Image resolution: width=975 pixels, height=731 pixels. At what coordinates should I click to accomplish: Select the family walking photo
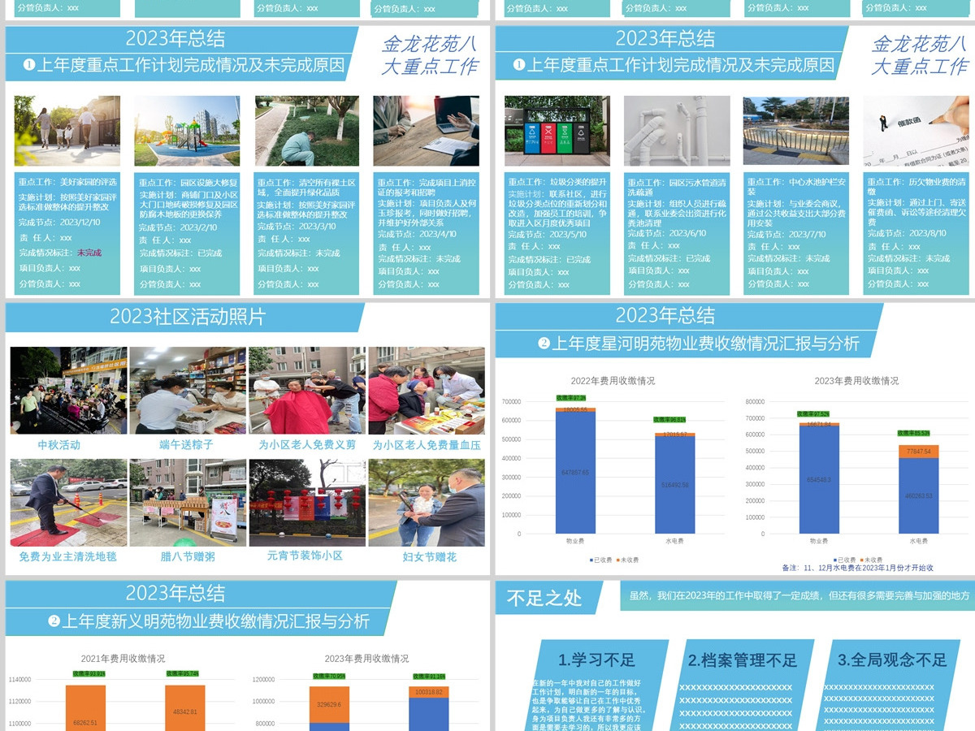tap(67, 131)
